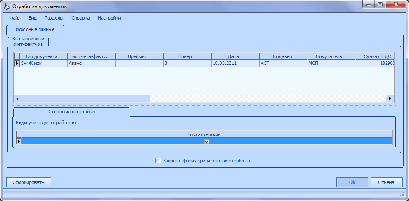Viewport: 409px width, 201px height.
Task: Open the Файл menu
Action: [x=15, y=18]
